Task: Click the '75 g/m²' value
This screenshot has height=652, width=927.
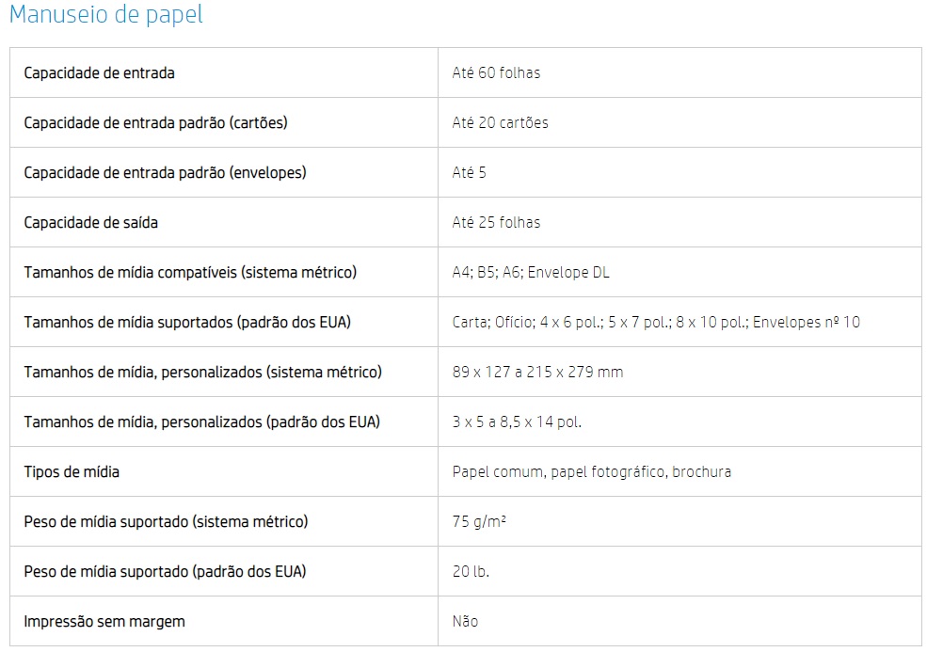Action: [479, 521]
